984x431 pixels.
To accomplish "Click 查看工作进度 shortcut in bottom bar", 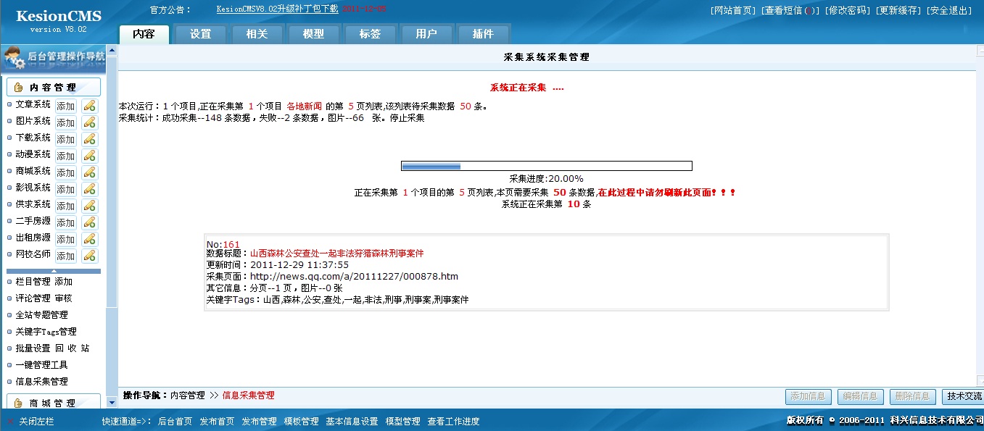I will 454,422.
